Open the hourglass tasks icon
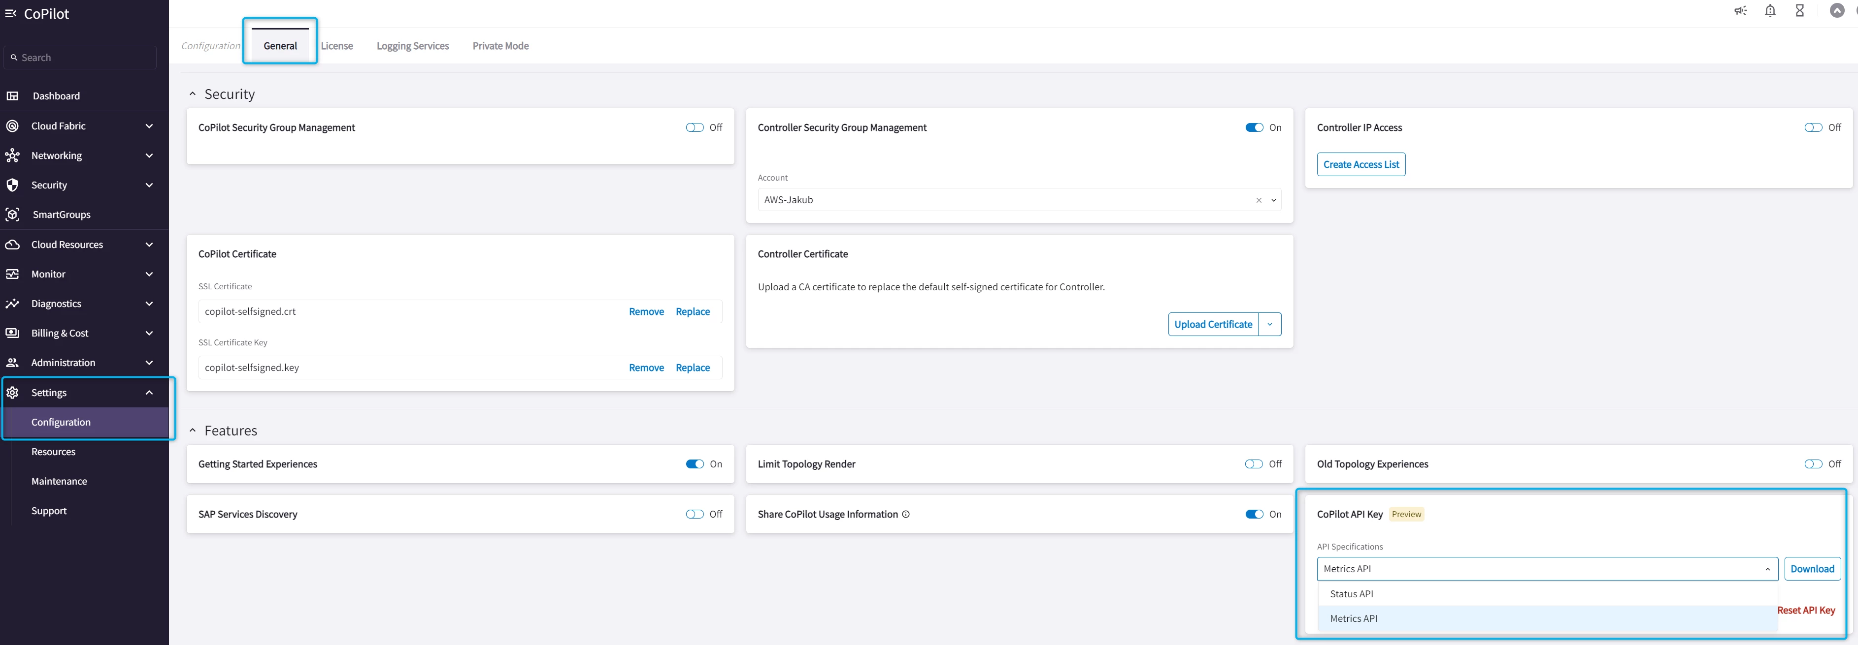 click(1799, 11)
